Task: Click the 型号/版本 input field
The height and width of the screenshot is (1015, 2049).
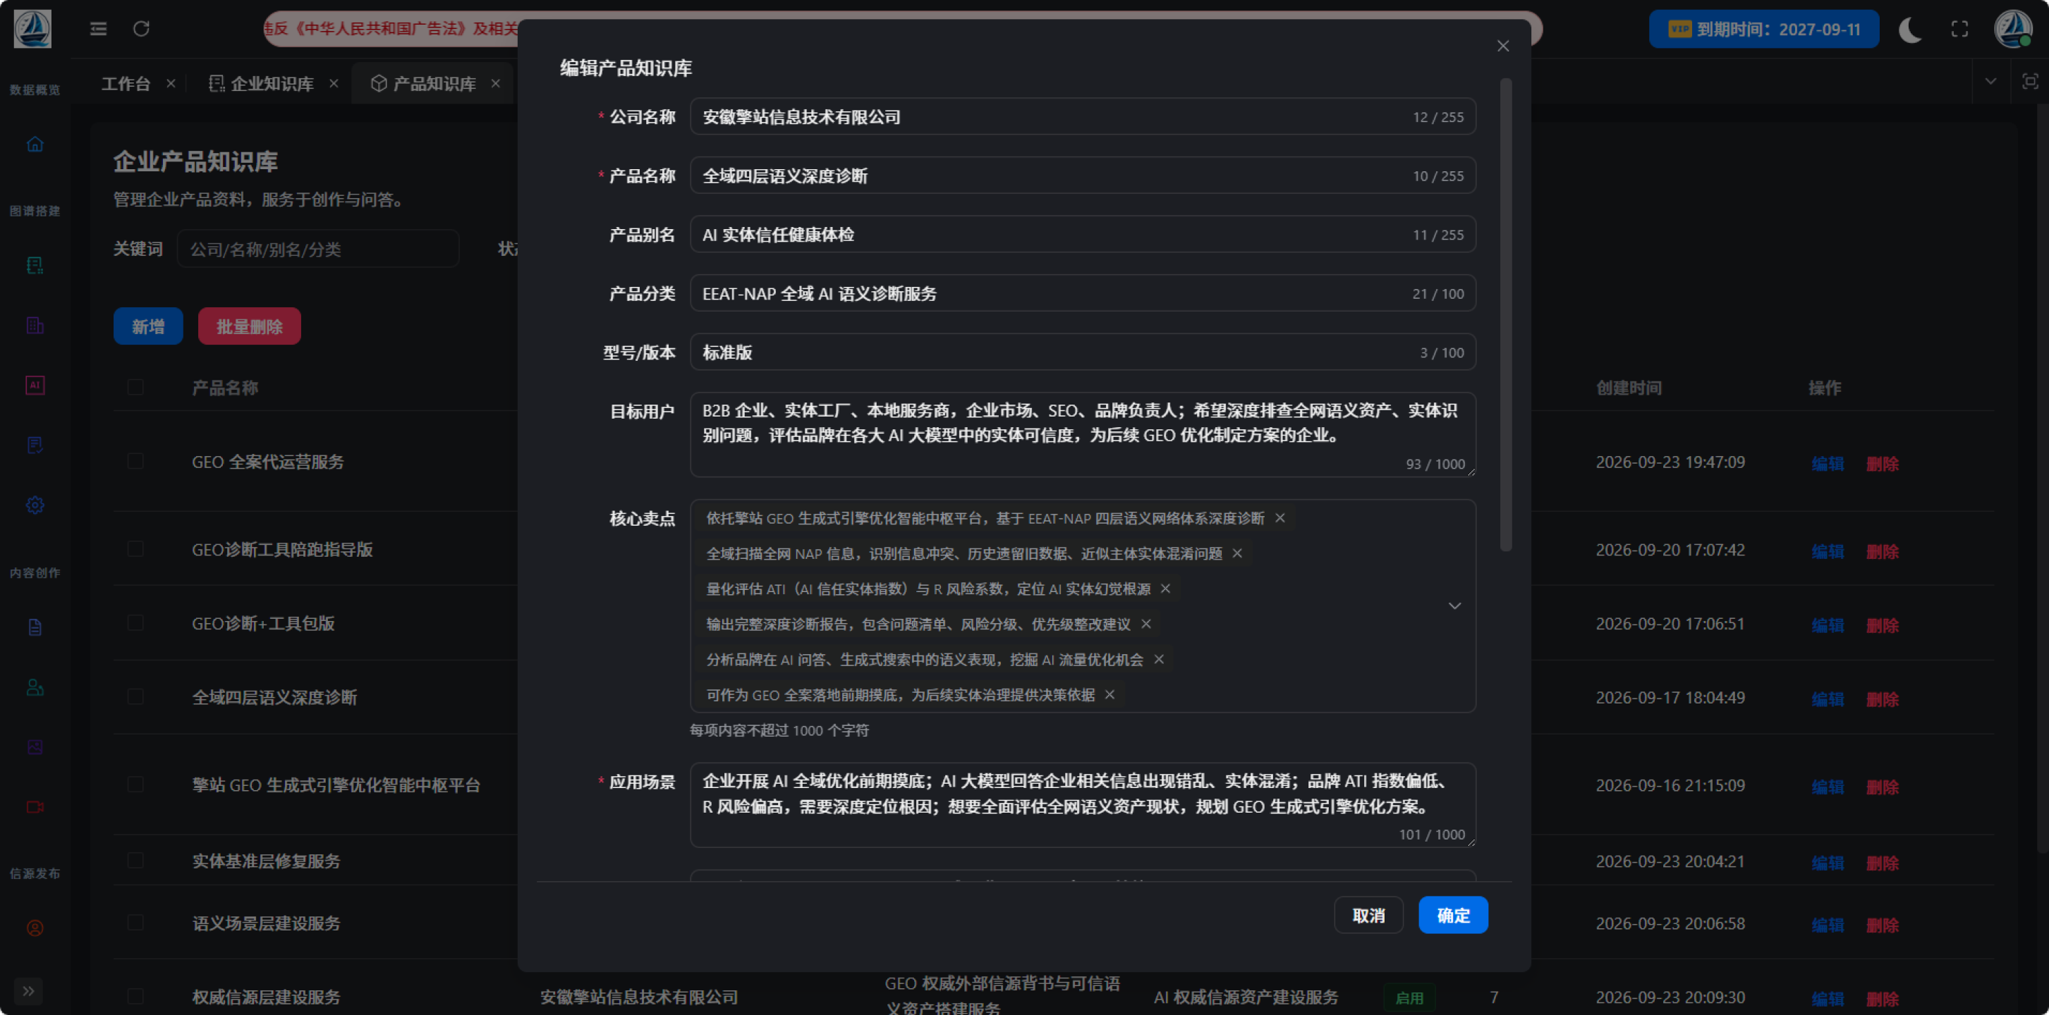Action: pos(1083,352)
